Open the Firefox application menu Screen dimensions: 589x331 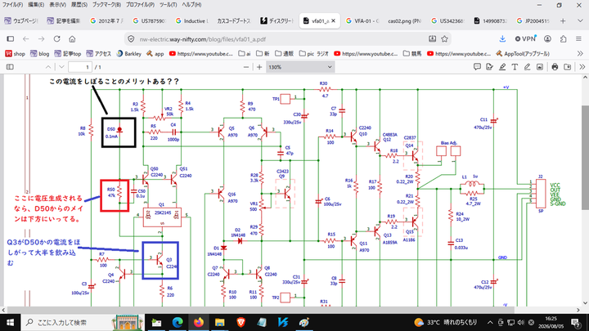[578, 38]
